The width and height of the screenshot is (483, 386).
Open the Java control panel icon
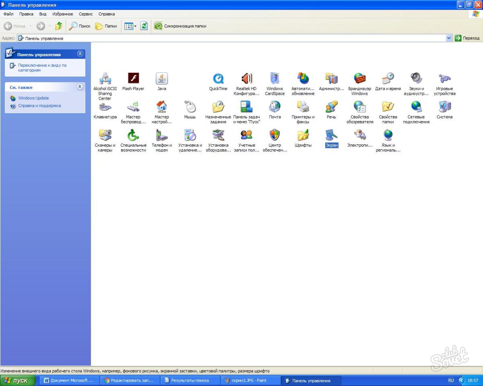pyautogui.click(x=161, y=78)
